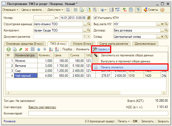This screenshot has width=172, height=126.
Task: Open the Операция dropdown menu
Action: (10, 10)
